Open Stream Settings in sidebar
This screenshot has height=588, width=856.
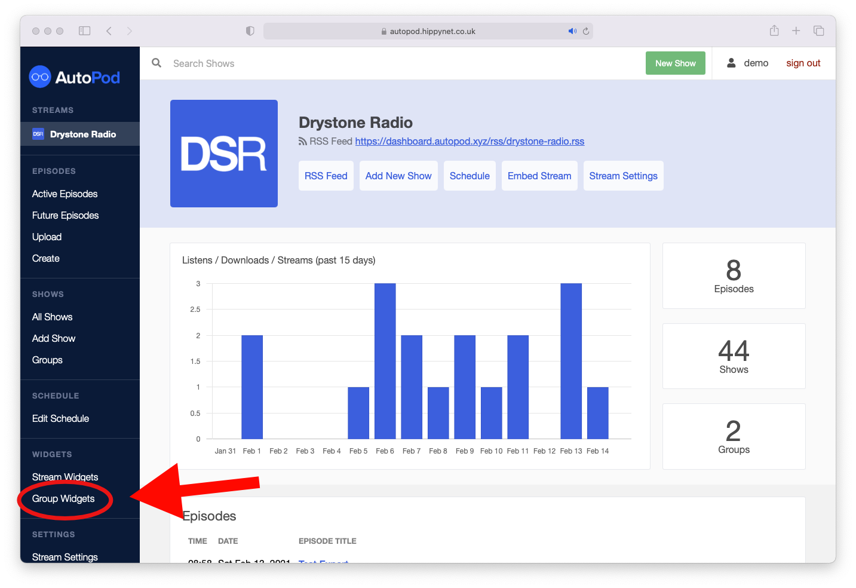(65, 557)
